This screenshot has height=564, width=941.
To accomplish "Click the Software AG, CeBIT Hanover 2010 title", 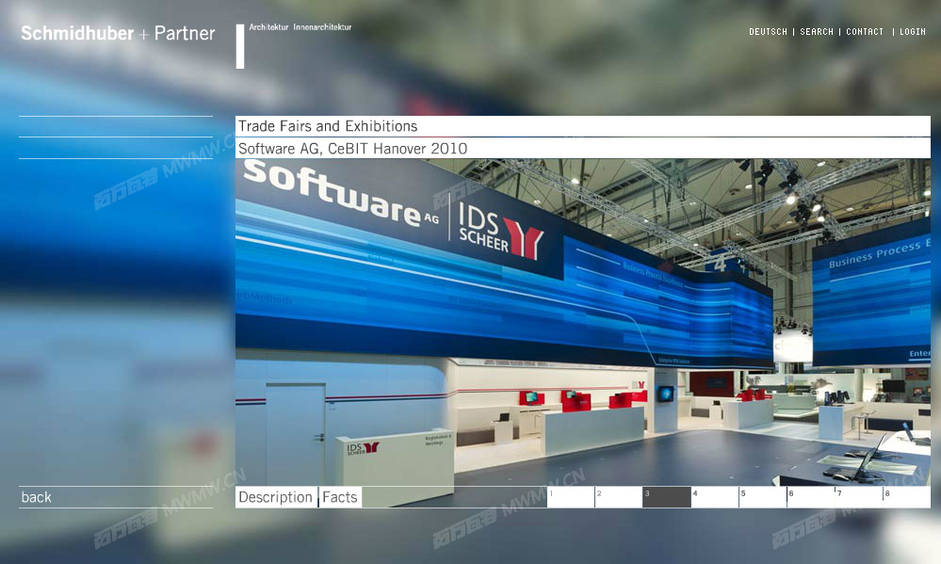I will (x=353, y=148).
